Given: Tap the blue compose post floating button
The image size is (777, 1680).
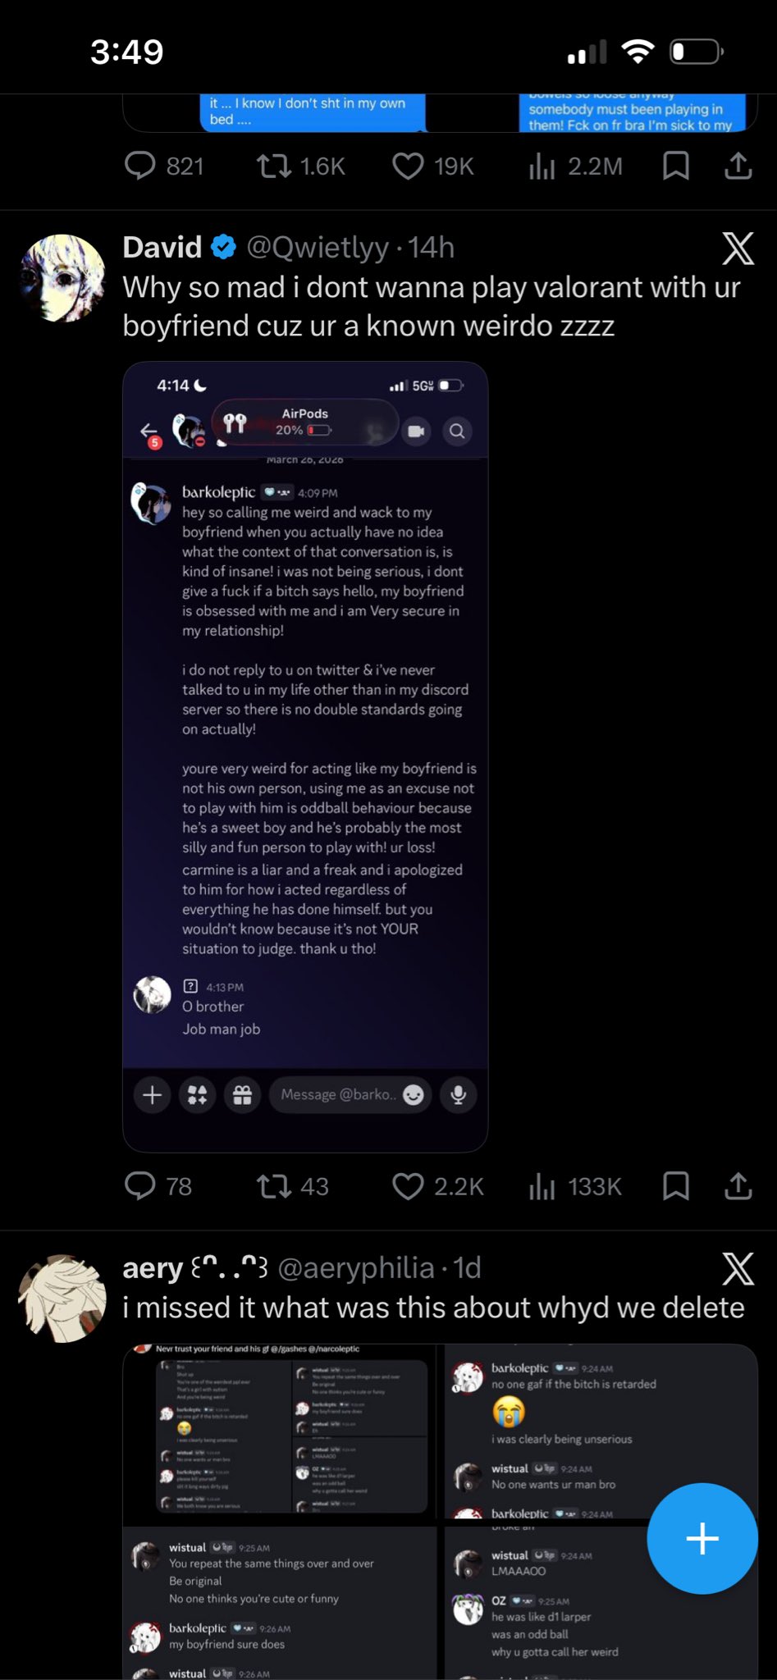Looking at the screenshot, I should pyautogui.click(x=702, y=1538).
